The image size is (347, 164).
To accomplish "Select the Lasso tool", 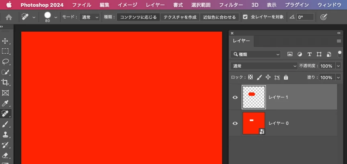I will coord(5,62).
